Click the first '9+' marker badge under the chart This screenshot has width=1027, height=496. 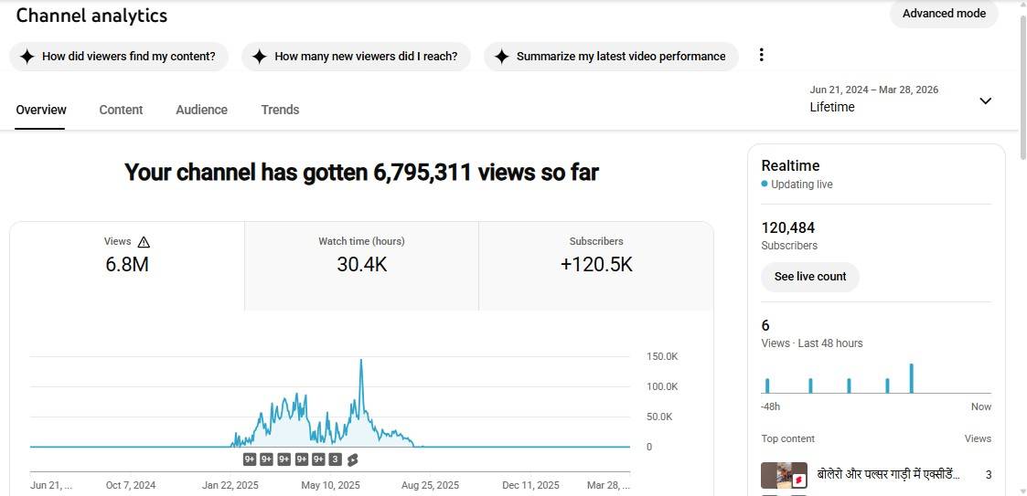pyautogui.click(x=250, y=459)
